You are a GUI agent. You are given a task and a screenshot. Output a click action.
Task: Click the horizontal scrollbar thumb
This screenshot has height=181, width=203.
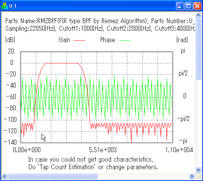(x=53, y=176)
